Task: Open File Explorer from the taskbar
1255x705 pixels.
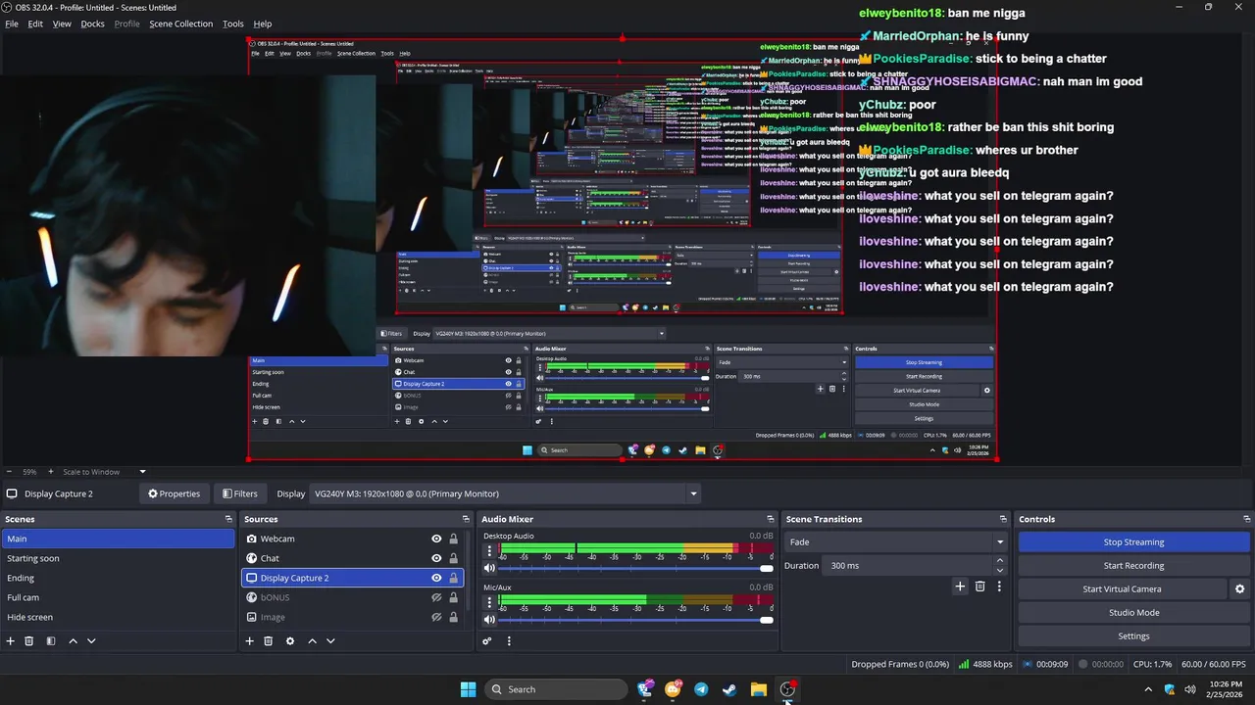Action: pyautogui.click(x=758, y=689)
